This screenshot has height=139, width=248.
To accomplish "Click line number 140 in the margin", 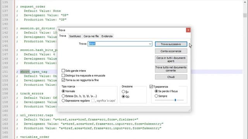I will (x=5, y=24).
